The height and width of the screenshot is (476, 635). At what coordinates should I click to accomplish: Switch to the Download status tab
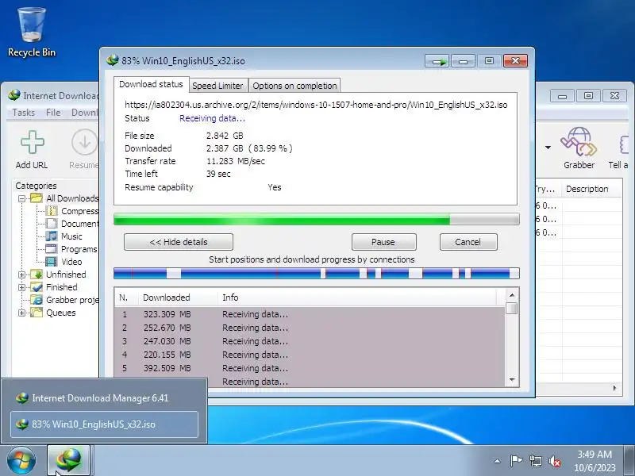pyautogui.click(x=151, y=84)
